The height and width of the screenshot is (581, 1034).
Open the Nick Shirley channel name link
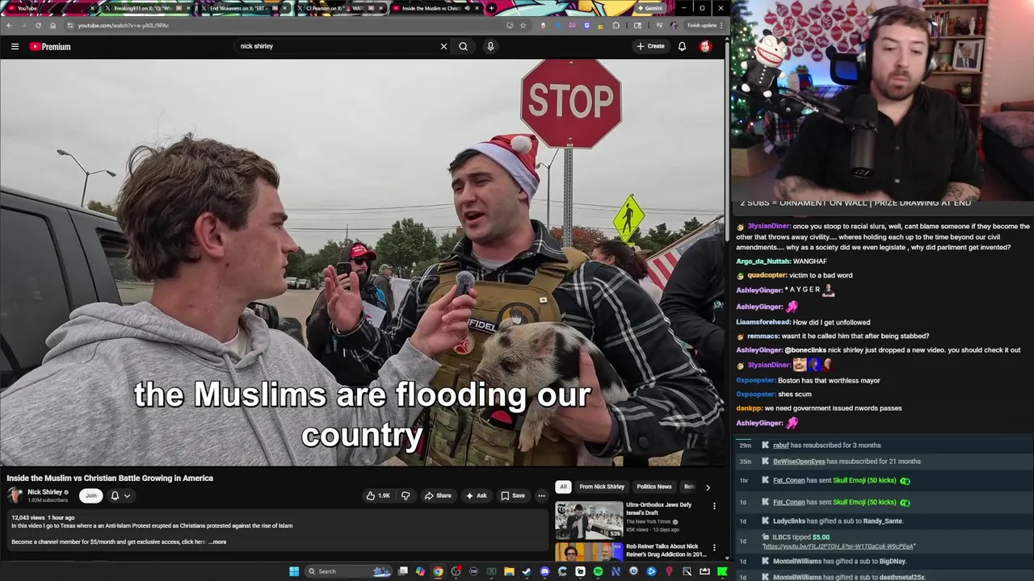pyautogui.click(x=44, y=492)
